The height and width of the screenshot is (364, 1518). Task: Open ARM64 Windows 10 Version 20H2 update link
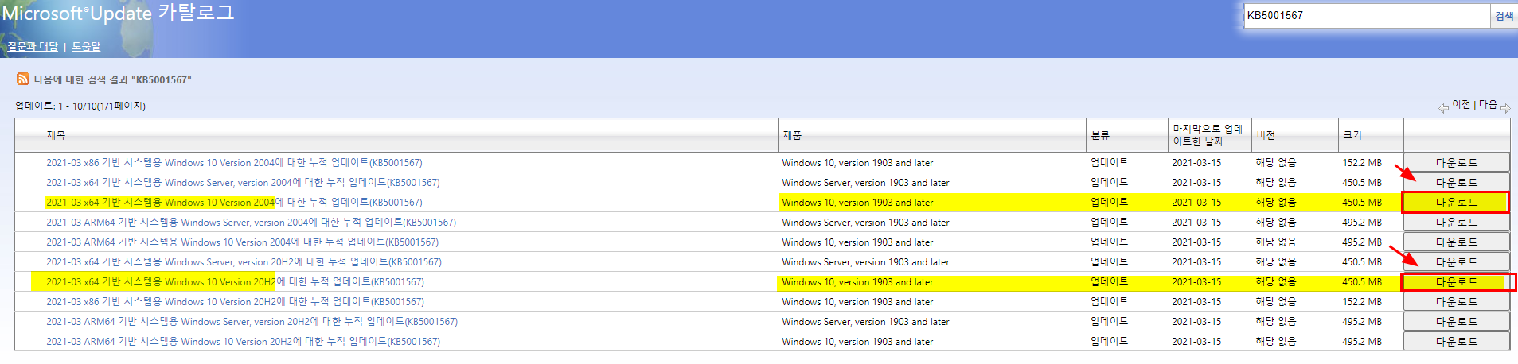tap(243, 341)
